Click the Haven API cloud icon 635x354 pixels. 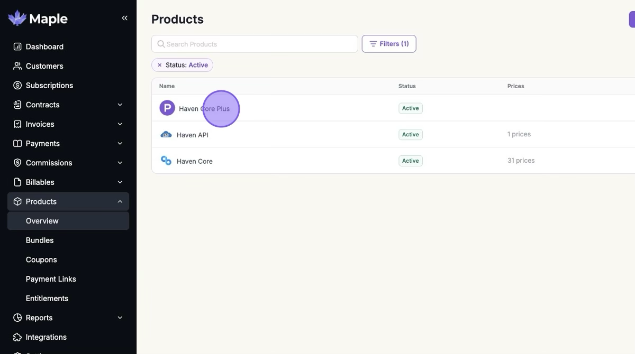166,135
